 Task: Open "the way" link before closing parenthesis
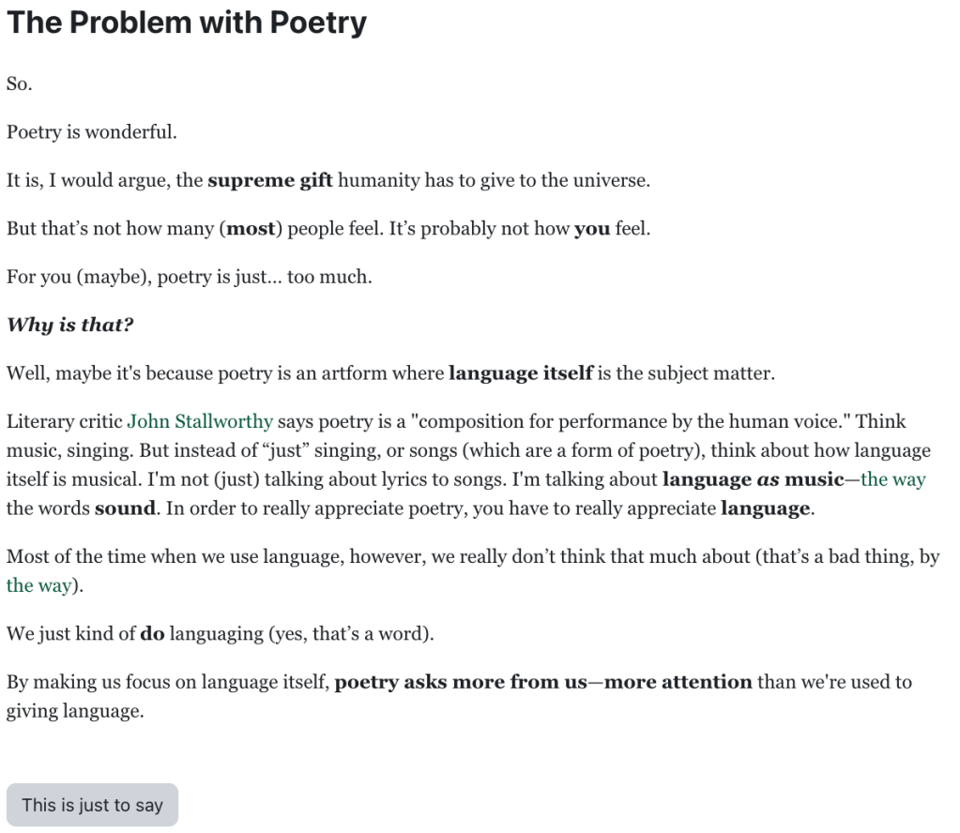click(x=38, y=585)
